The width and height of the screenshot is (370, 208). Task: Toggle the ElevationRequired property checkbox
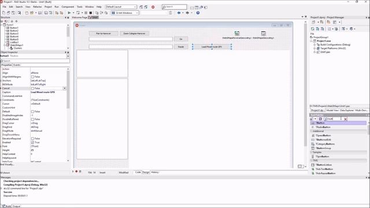(x=32, y=139)
